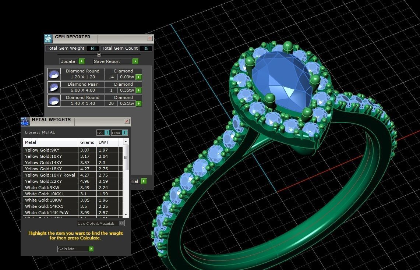Viewport: 420px width, 270px height.
Task: Click the DWT column header
Action: click(107, 142)
